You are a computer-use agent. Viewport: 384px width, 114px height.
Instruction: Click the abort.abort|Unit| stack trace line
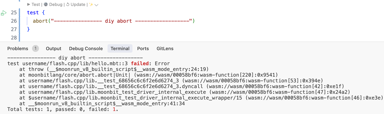click(149, 75)
